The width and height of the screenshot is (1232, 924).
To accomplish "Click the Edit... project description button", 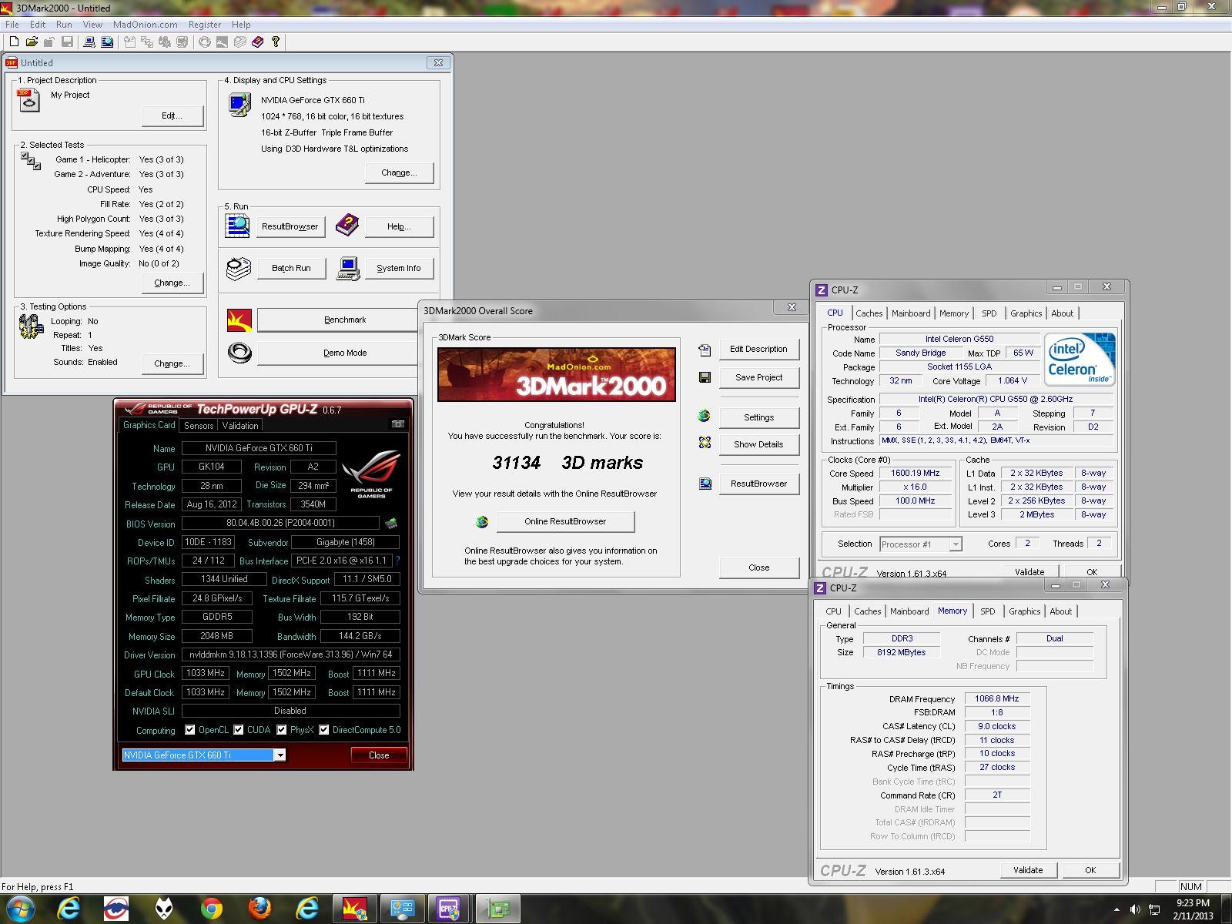I will [x=172, y=115].
